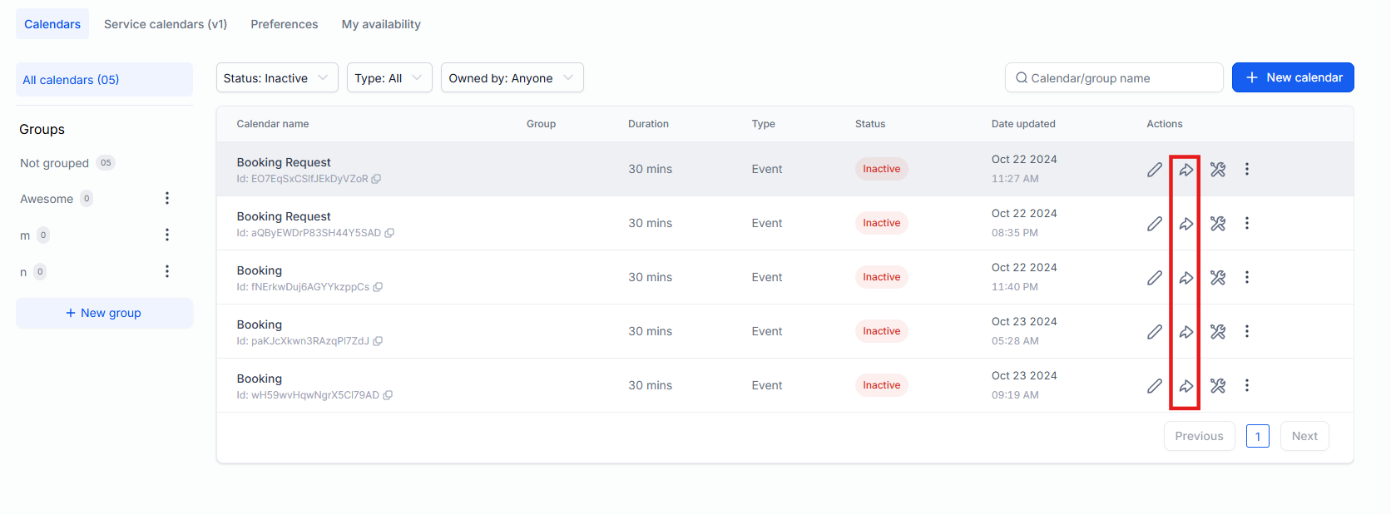Image resolution: width=1391 pixels, height=515 pixels.
Task: Expand Owned by: Anyone dropdown
Action: point(511,78)
